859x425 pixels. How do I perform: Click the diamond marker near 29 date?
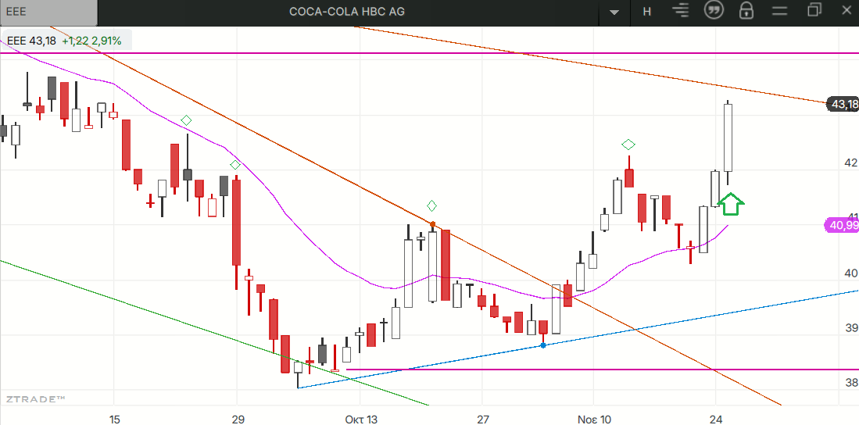234,165
